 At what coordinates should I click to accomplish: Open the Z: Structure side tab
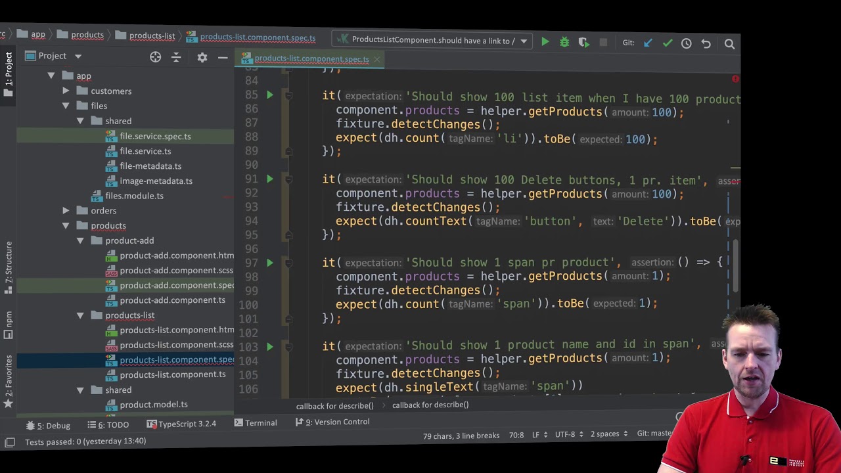point(8,267)
